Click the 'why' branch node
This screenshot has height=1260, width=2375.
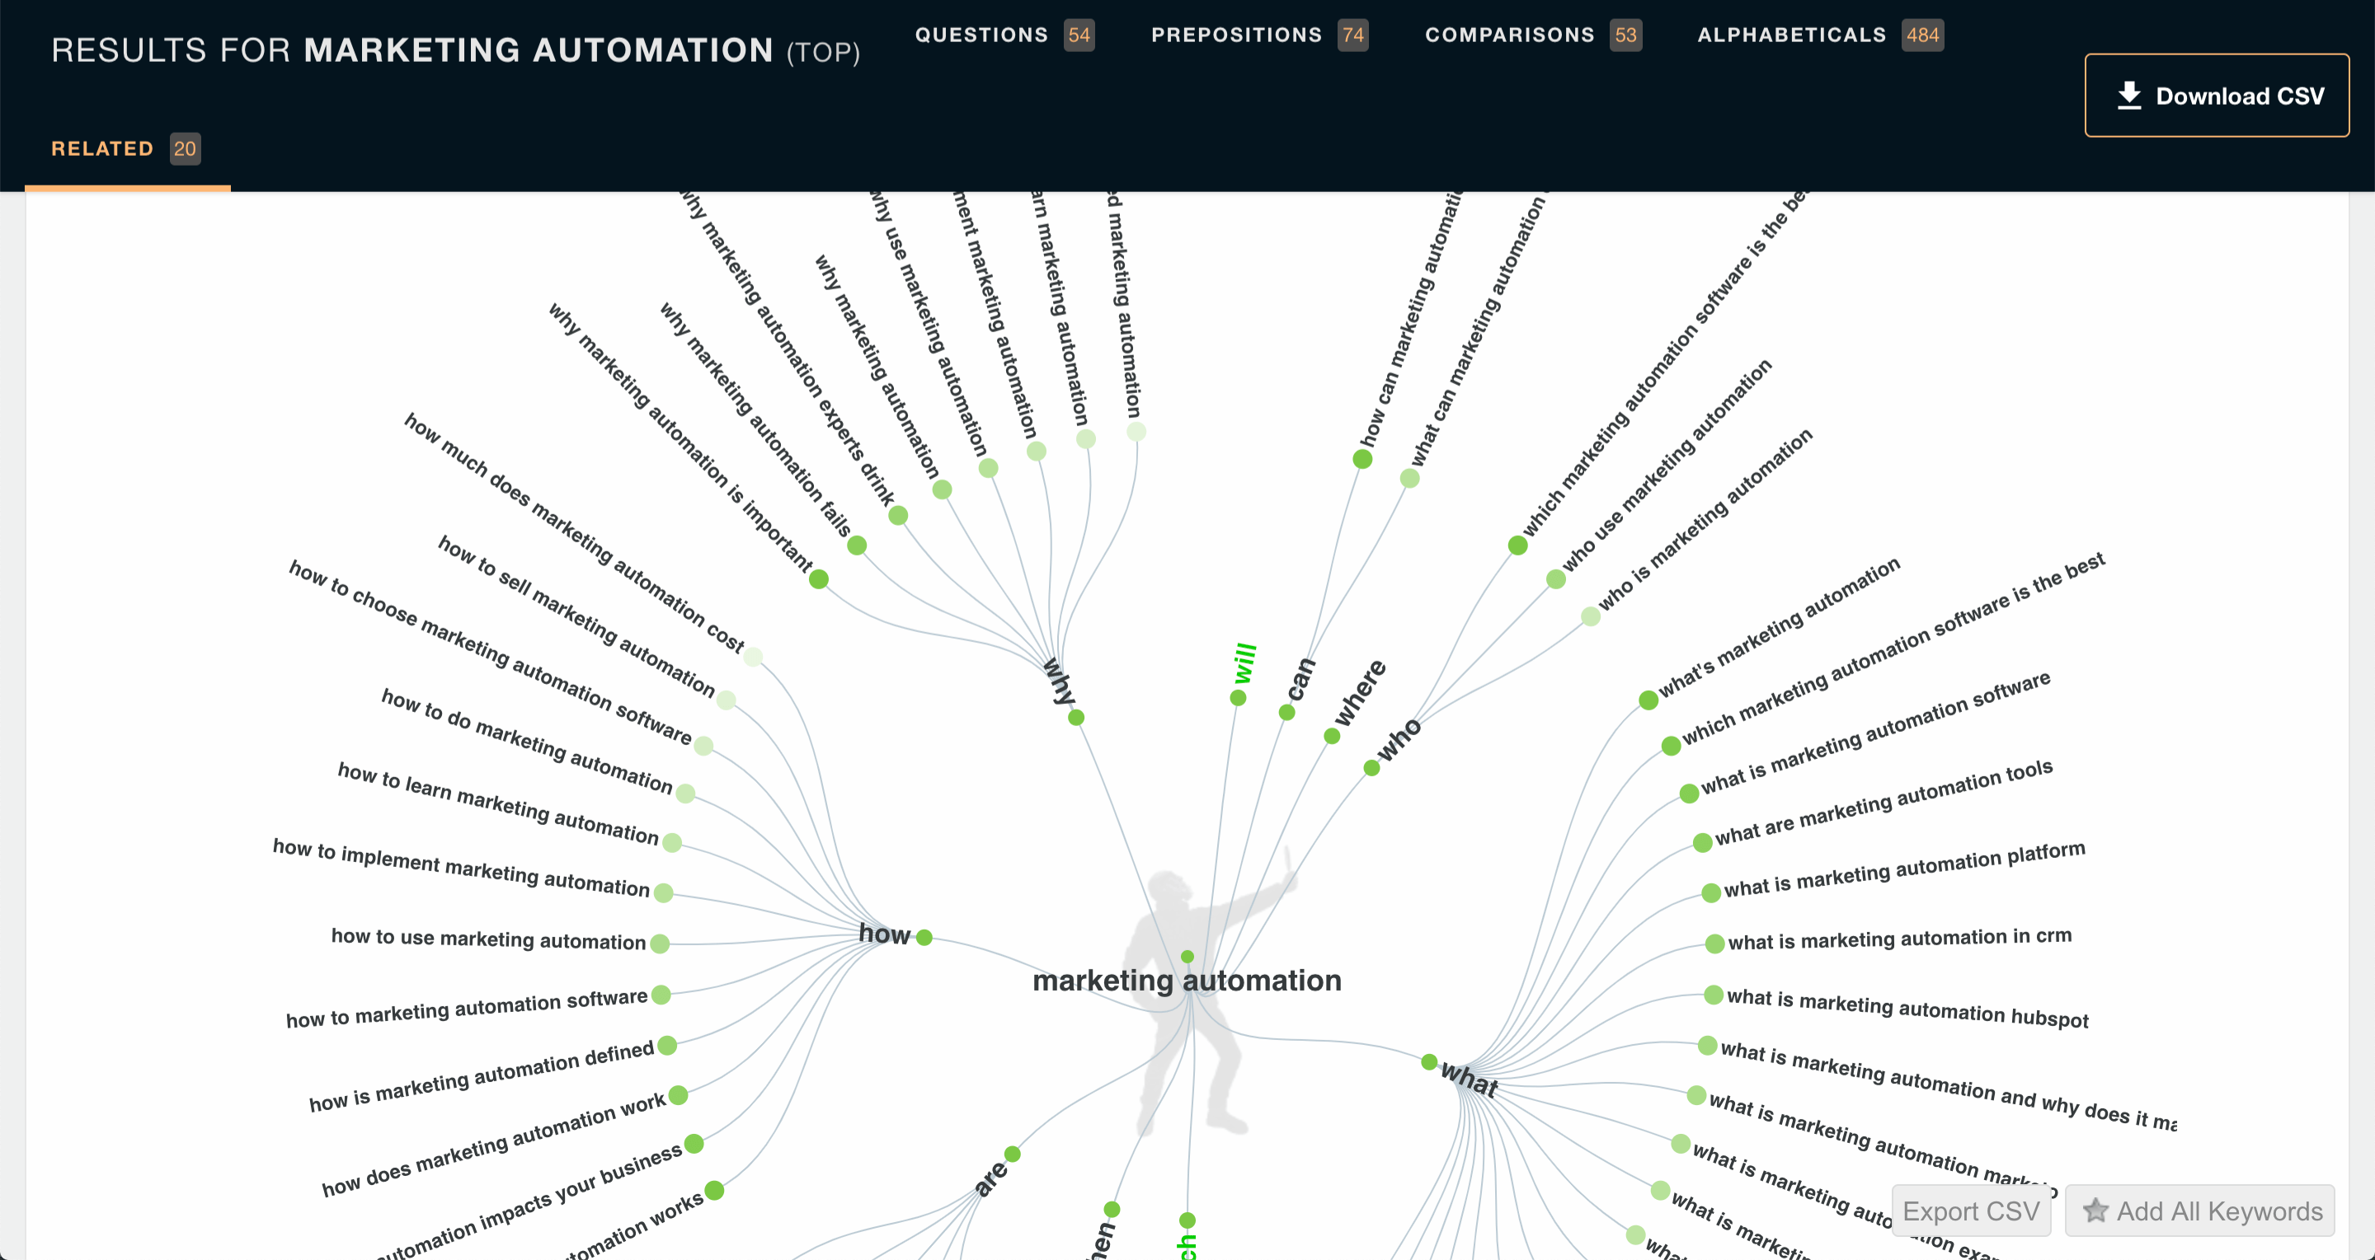point(1076,718)
